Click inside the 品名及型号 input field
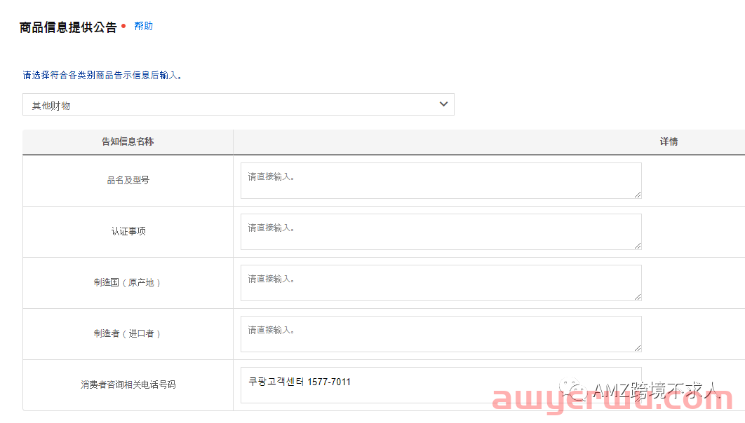 point(441,180)
